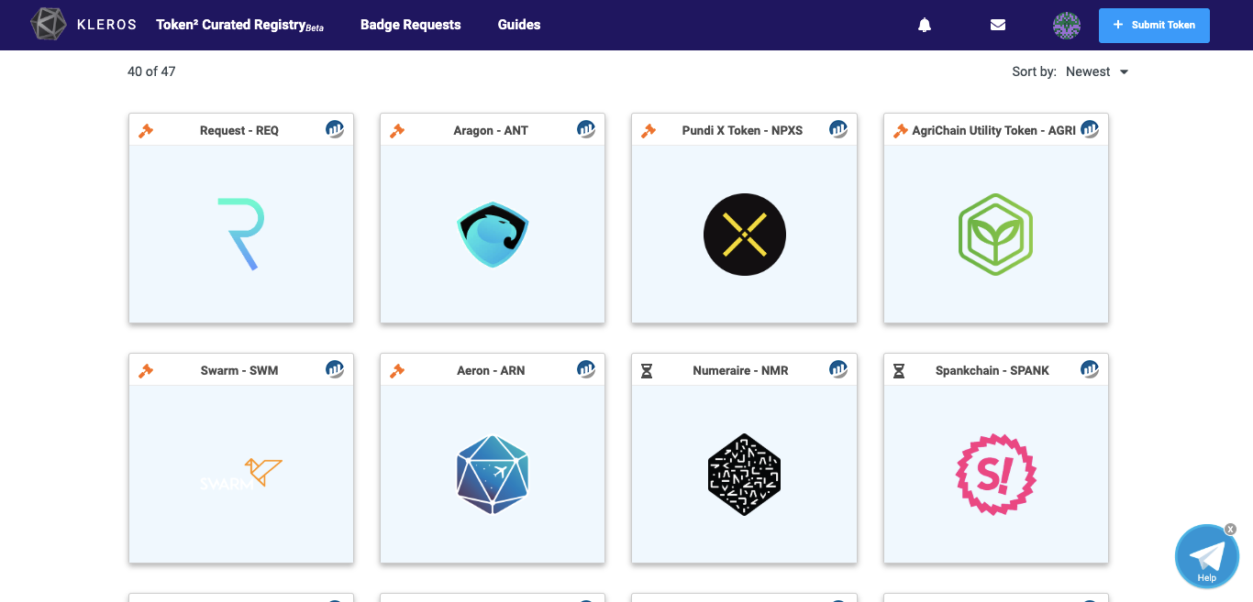
Task: Click the badge icon on Aragon - ANT card
Action: (x=586, y=129)
